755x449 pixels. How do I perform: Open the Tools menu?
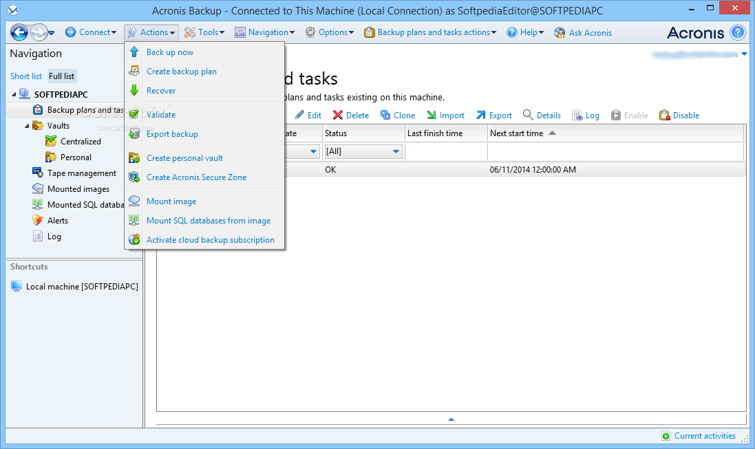point(204,32)
